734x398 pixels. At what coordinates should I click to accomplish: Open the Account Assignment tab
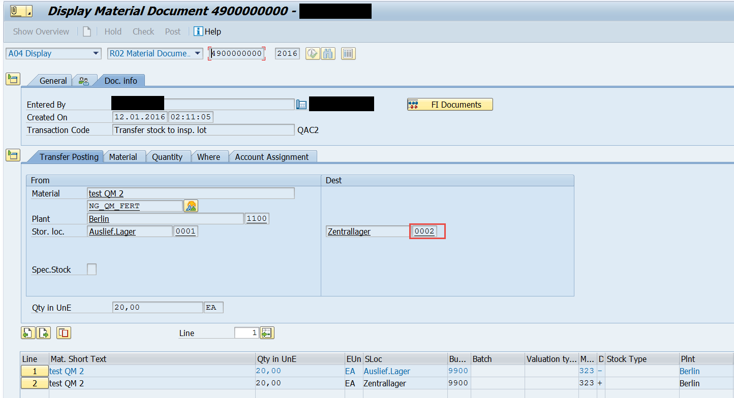273,156
